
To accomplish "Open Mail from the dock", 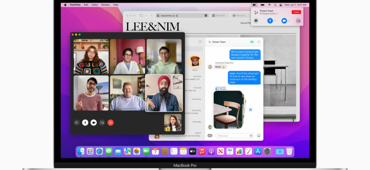I will tap(118, 151).
